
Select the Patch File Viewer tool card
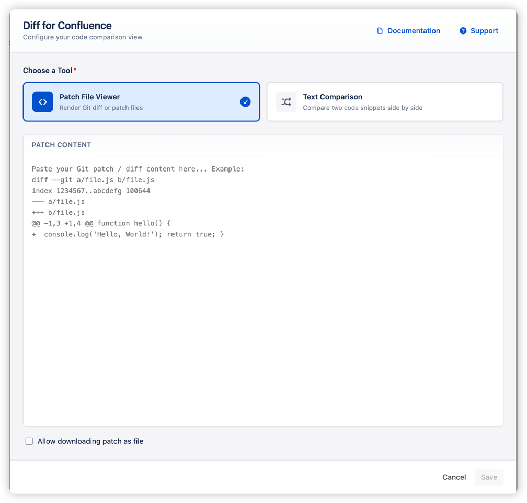coord(141,102)
